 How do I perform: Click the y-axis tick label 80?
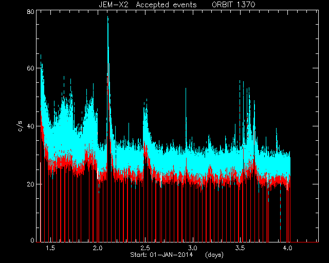(30, 11)
